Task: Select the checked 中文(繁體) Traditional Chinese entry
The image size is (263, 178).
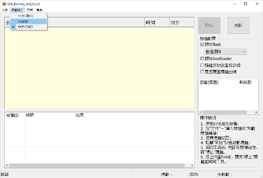Action: pyautogui.click(x=29, y=27)
